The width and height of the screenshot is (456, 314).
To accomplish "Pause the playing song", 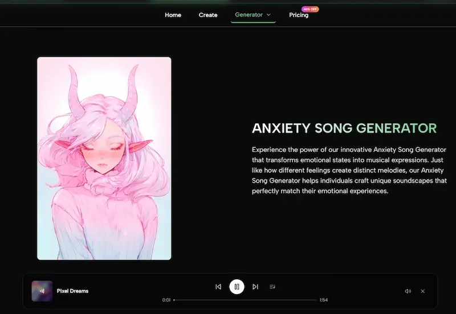I will [x=237, y=287].
